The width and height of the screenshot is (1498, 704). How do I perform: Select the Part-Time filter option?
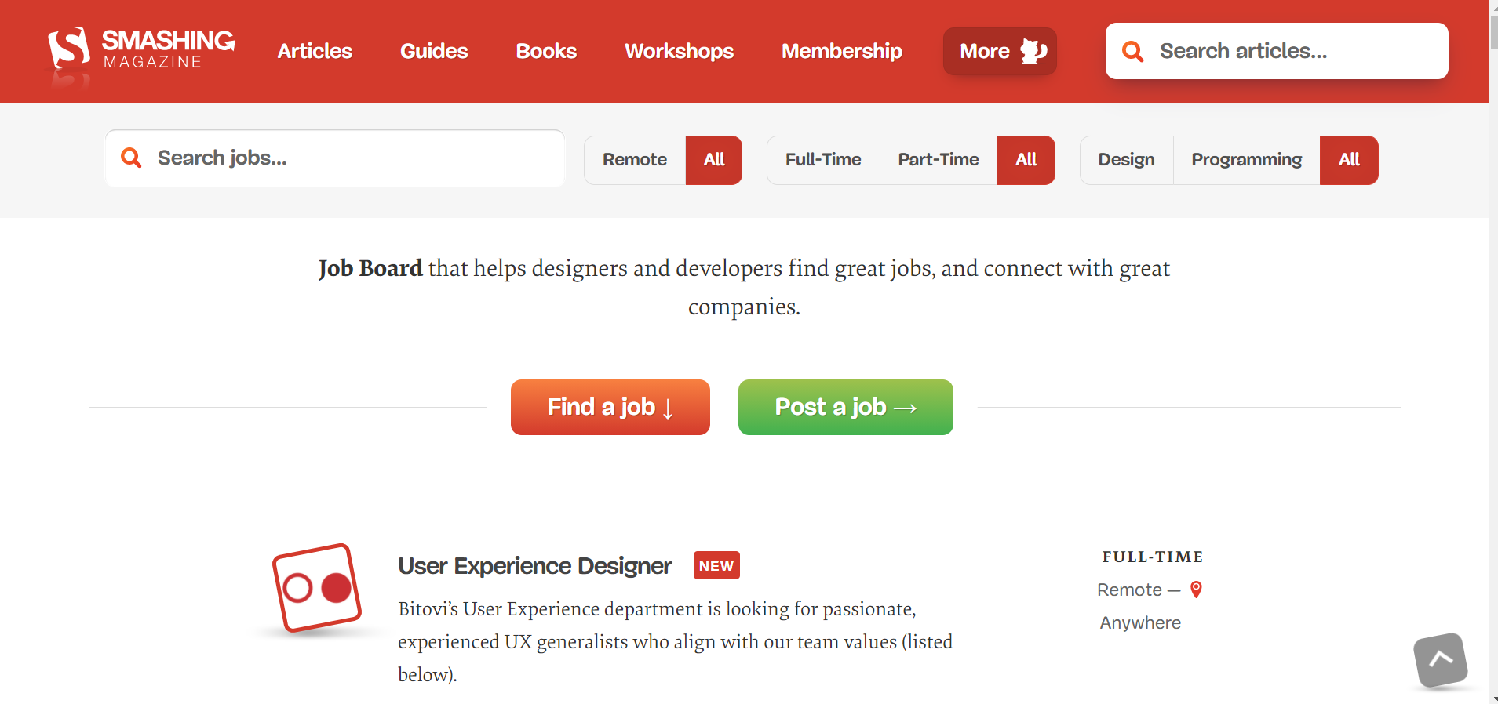938,160
